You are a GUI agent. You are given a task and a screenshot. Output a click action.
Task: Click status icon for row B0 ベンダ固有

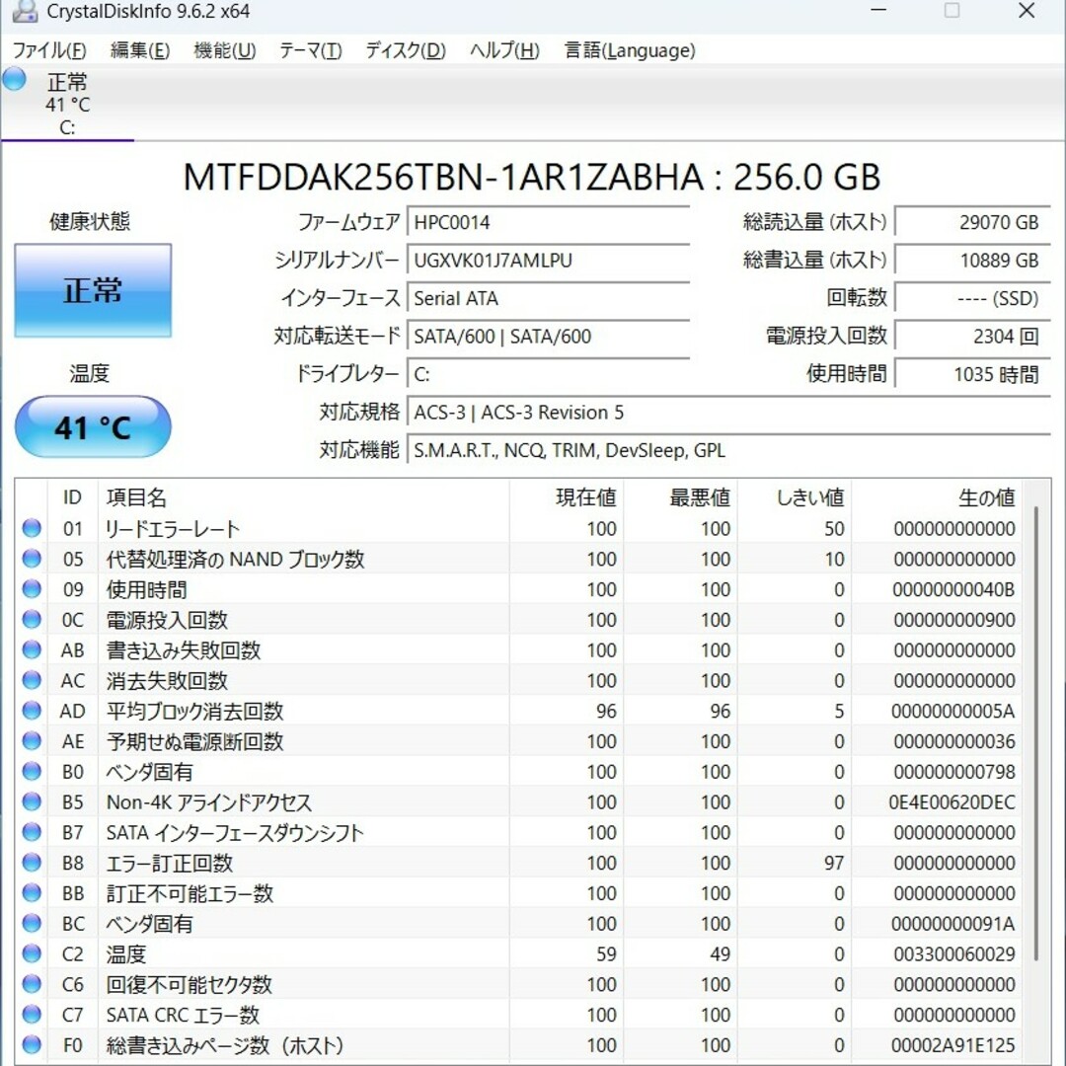click(32, 771)
